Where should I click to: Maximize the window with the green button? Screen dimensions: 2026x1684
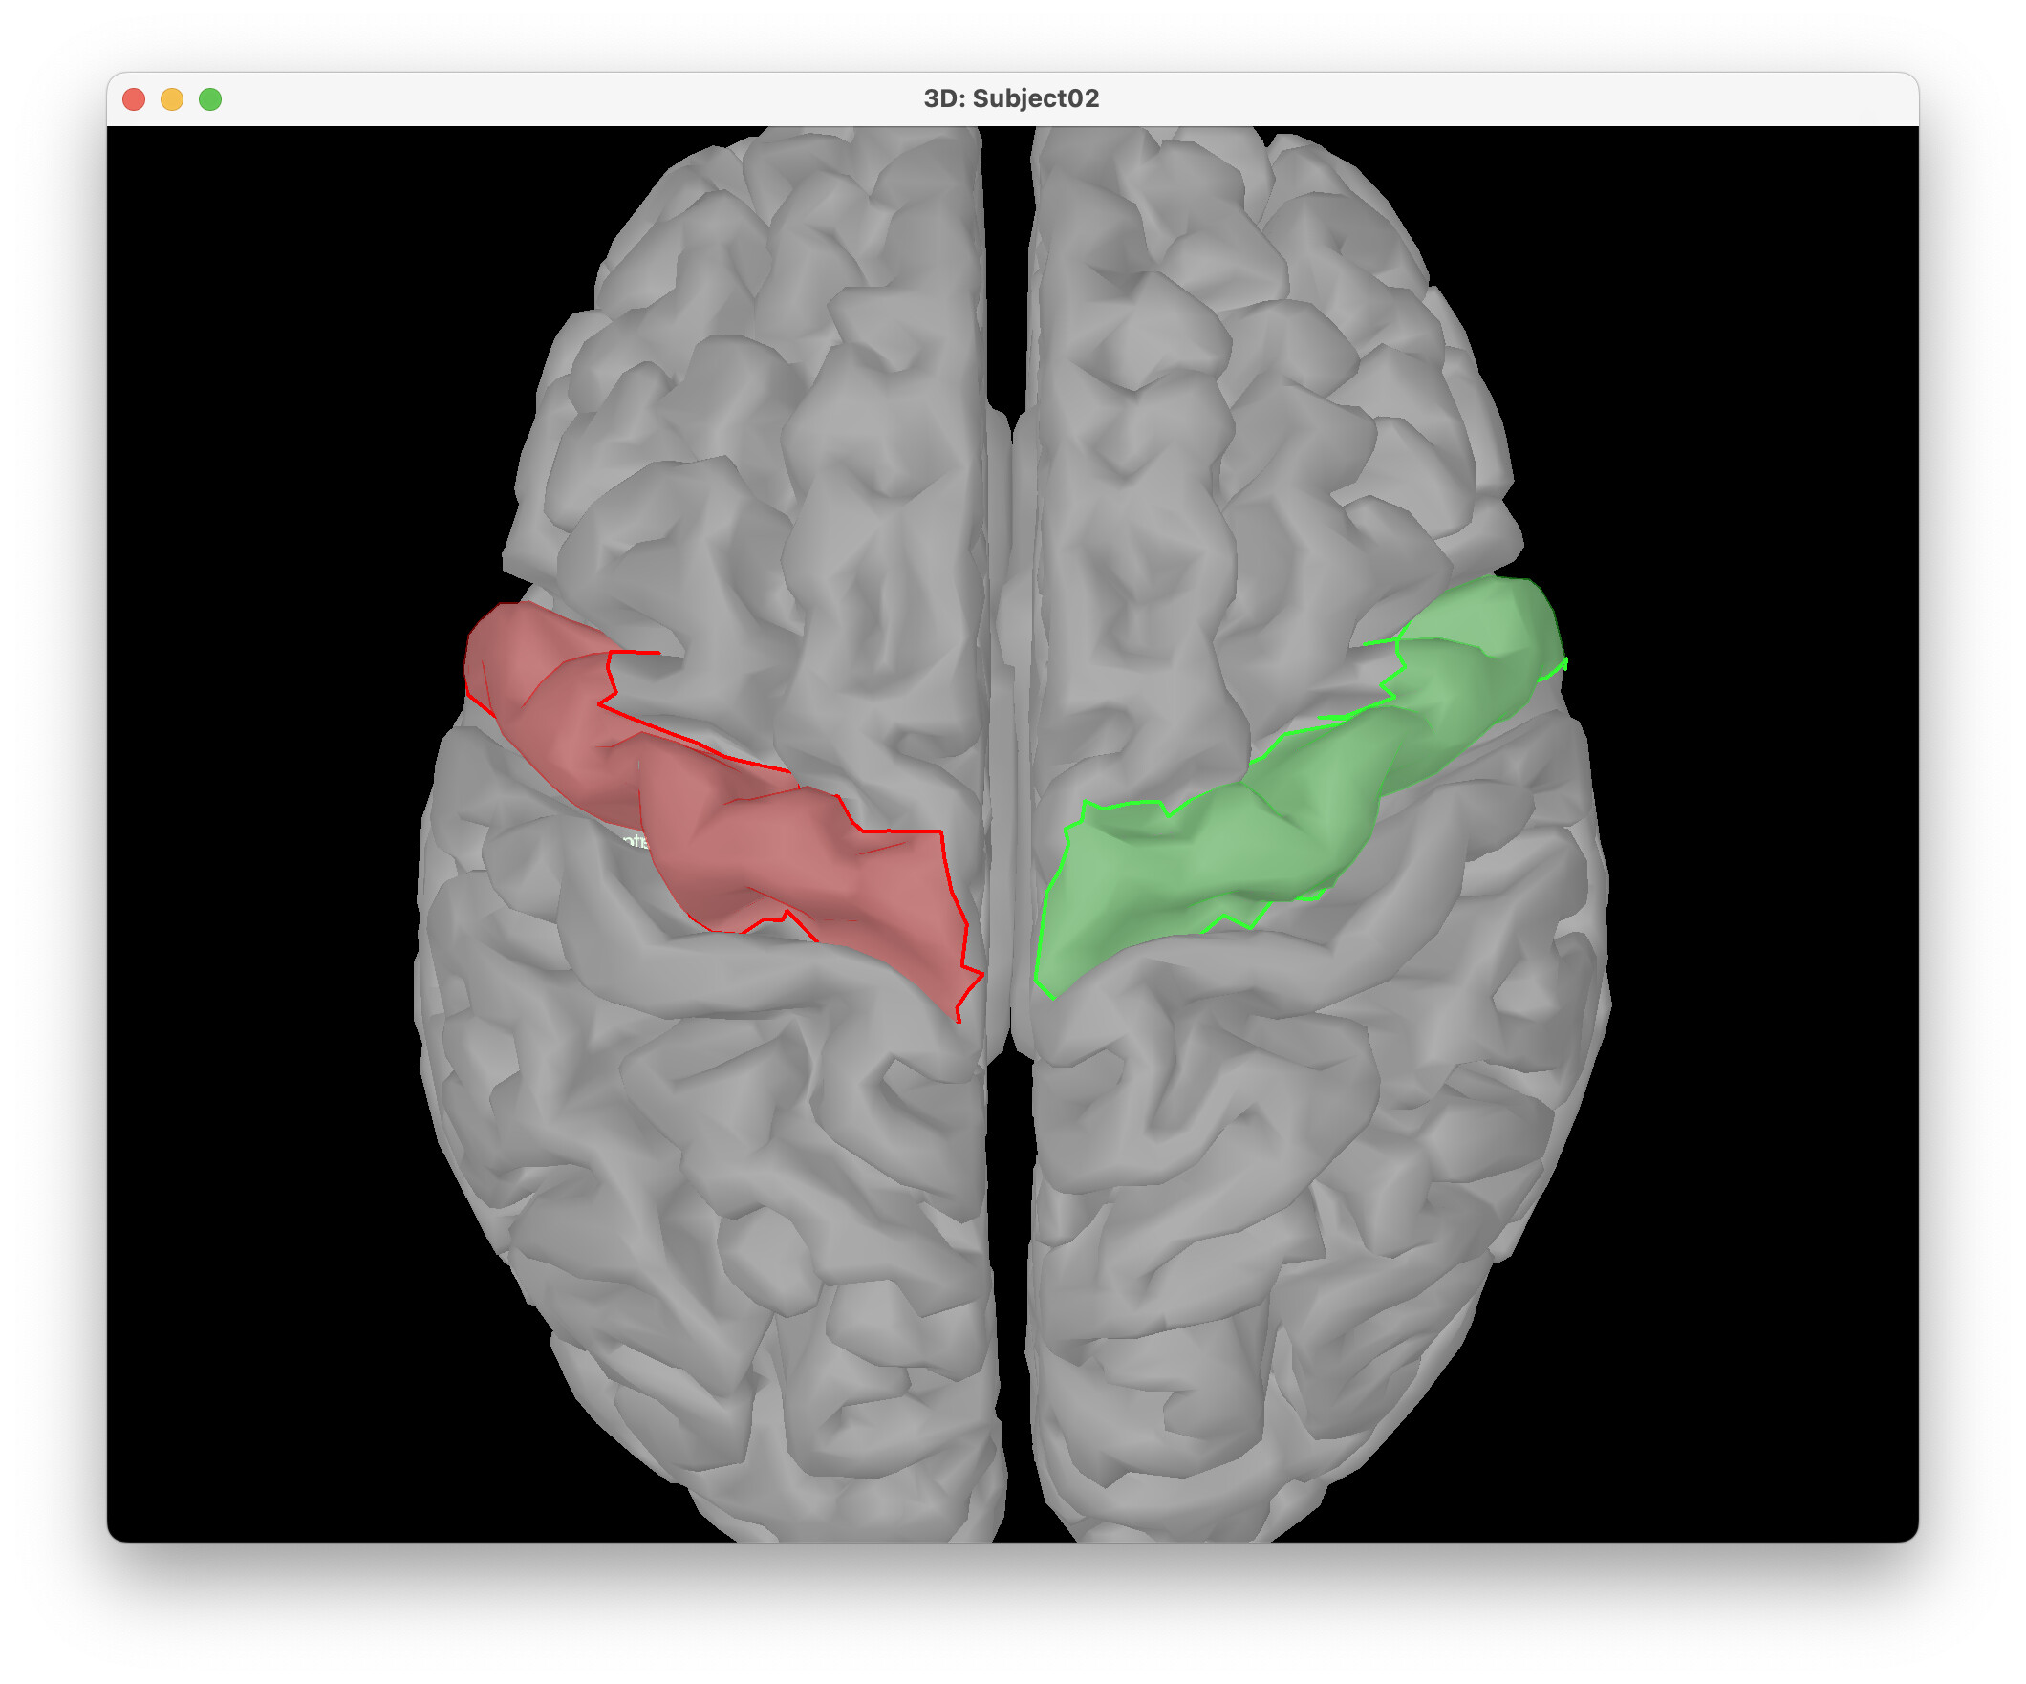[x=210, y=99]
